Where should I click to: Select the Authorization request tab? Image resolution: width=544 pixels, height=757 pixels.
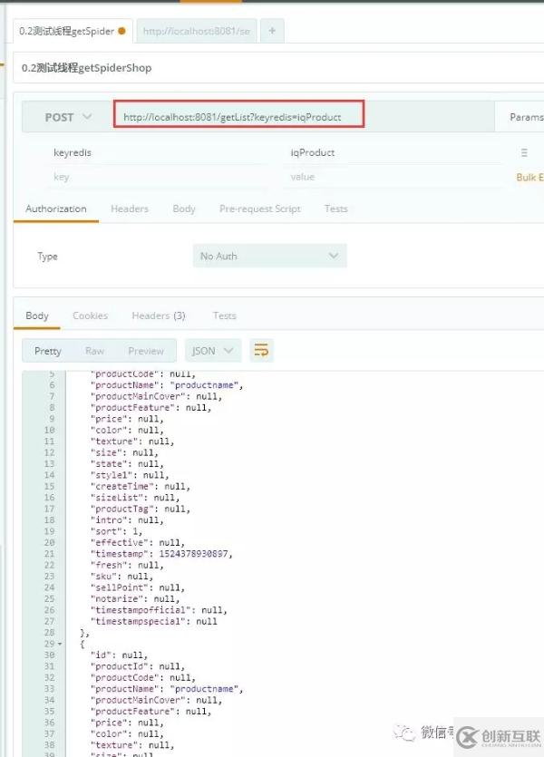click(x=56, y=209)
